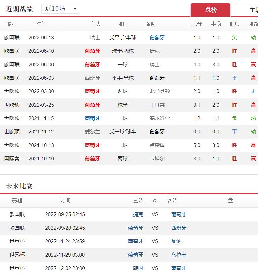Screen dimensions: 258x274
Task: Open the 近10场 matches dropdown
Action: [x=61, y=8]
